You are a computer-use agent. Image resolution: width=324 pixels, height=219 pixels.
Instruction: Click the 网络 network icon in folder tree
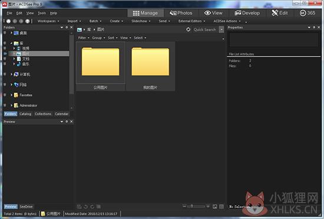coord(16,85)
